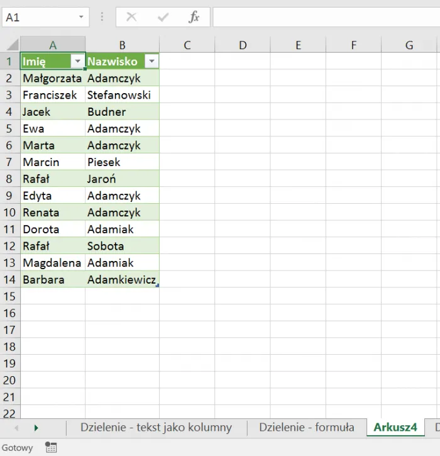Click the formula bar options dots handle

pos(102,18)
